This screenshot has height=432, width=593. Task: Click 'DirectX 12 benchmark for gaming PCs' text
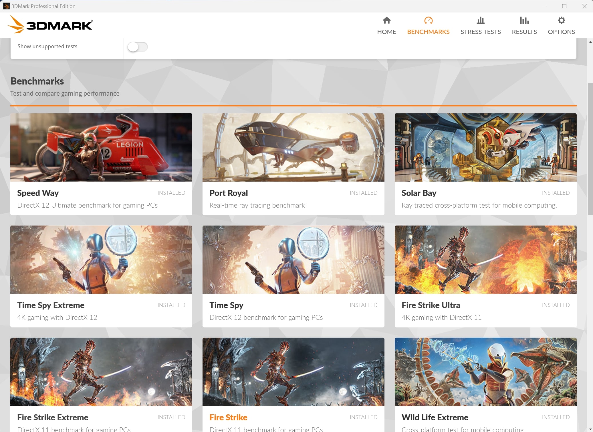266,318
